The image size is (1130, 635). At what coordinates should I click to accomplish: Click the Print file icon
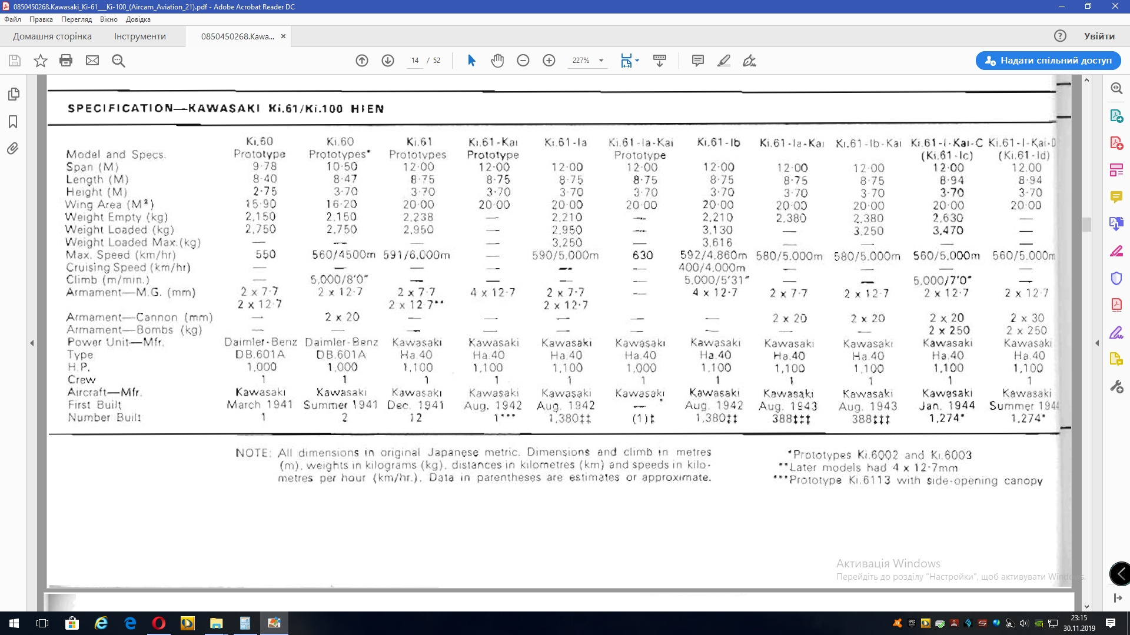point(66,61)
